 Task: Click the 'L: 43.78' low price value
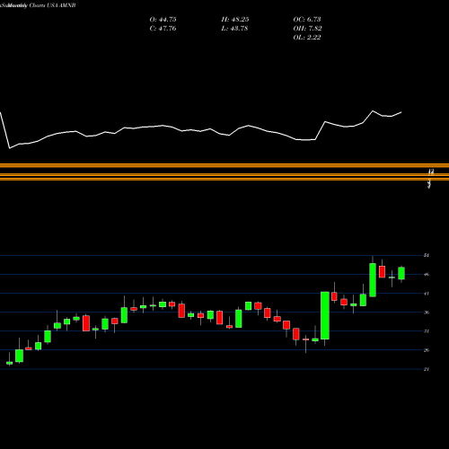234,29
